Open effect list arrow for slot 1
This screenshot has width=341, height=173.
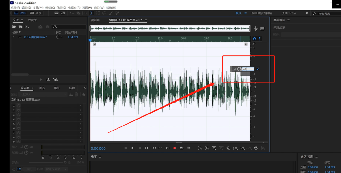point(80,106)
